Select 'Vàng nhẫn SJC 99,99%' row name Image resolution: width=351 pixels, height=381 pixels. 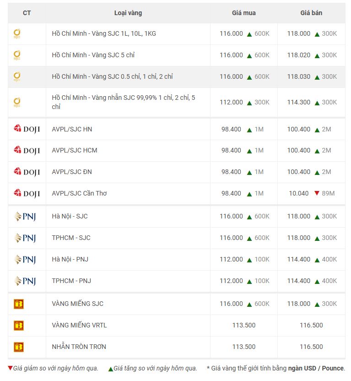click(x=123, y=102)
